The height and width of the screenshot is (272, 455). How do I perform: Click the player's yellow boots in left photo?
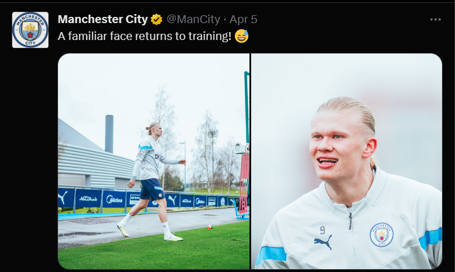pyautogui.click(x=123, y=230)
